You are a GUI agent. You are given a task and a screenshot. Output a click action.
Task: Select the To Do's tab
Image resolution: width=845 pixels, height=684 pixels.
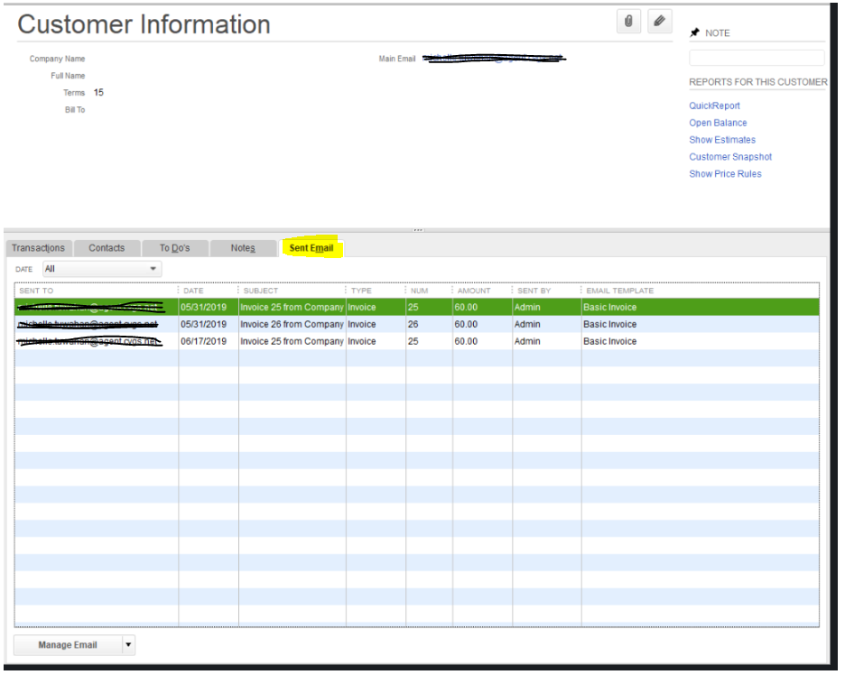click(x=175, y=247)
